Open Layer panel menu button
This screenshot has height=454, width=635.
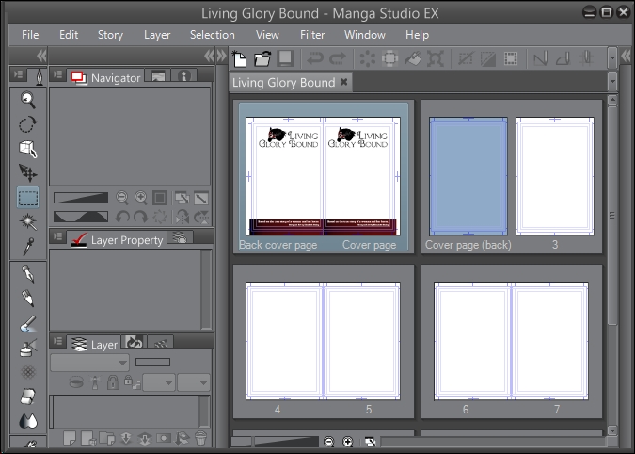[x=58, y=341]
